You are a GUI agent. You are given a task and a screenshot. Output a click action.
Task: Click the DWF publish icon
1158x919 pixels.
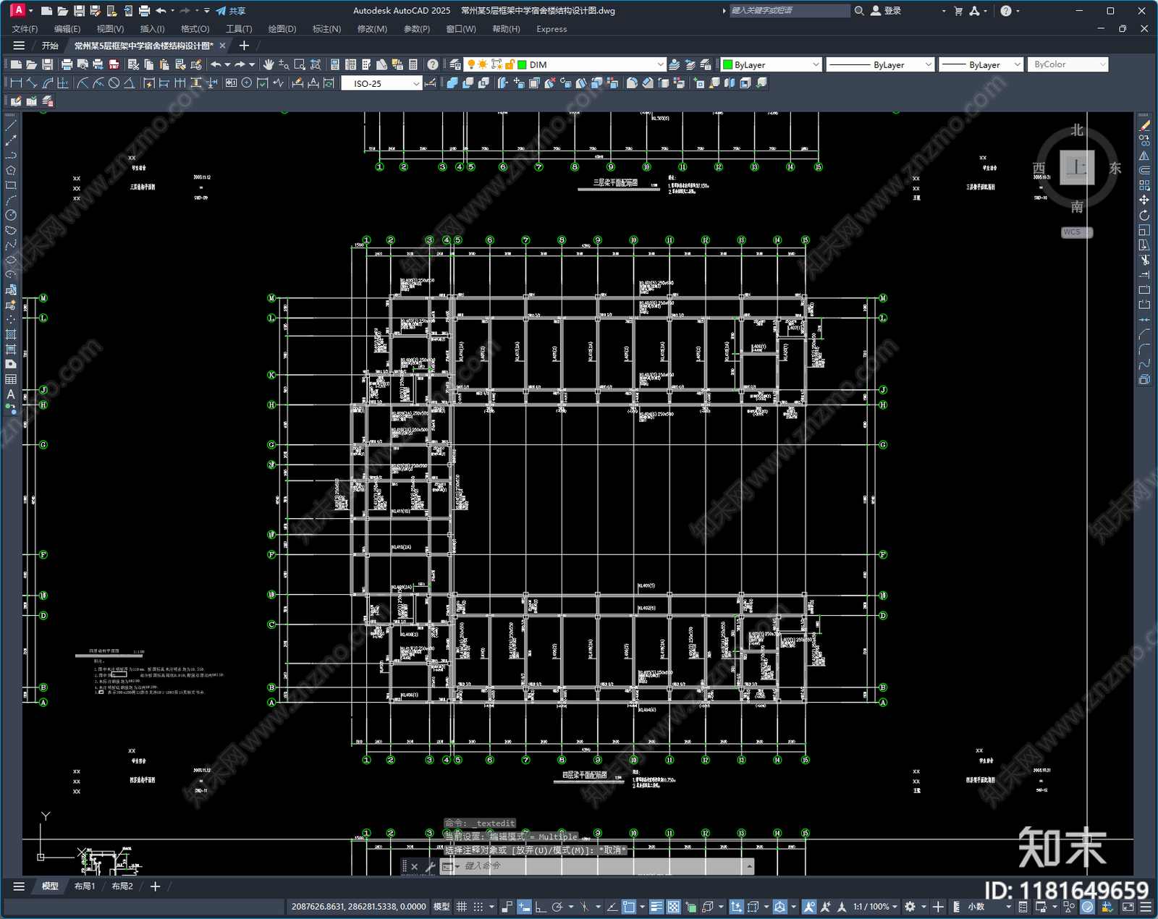click(x=114, y=64)
